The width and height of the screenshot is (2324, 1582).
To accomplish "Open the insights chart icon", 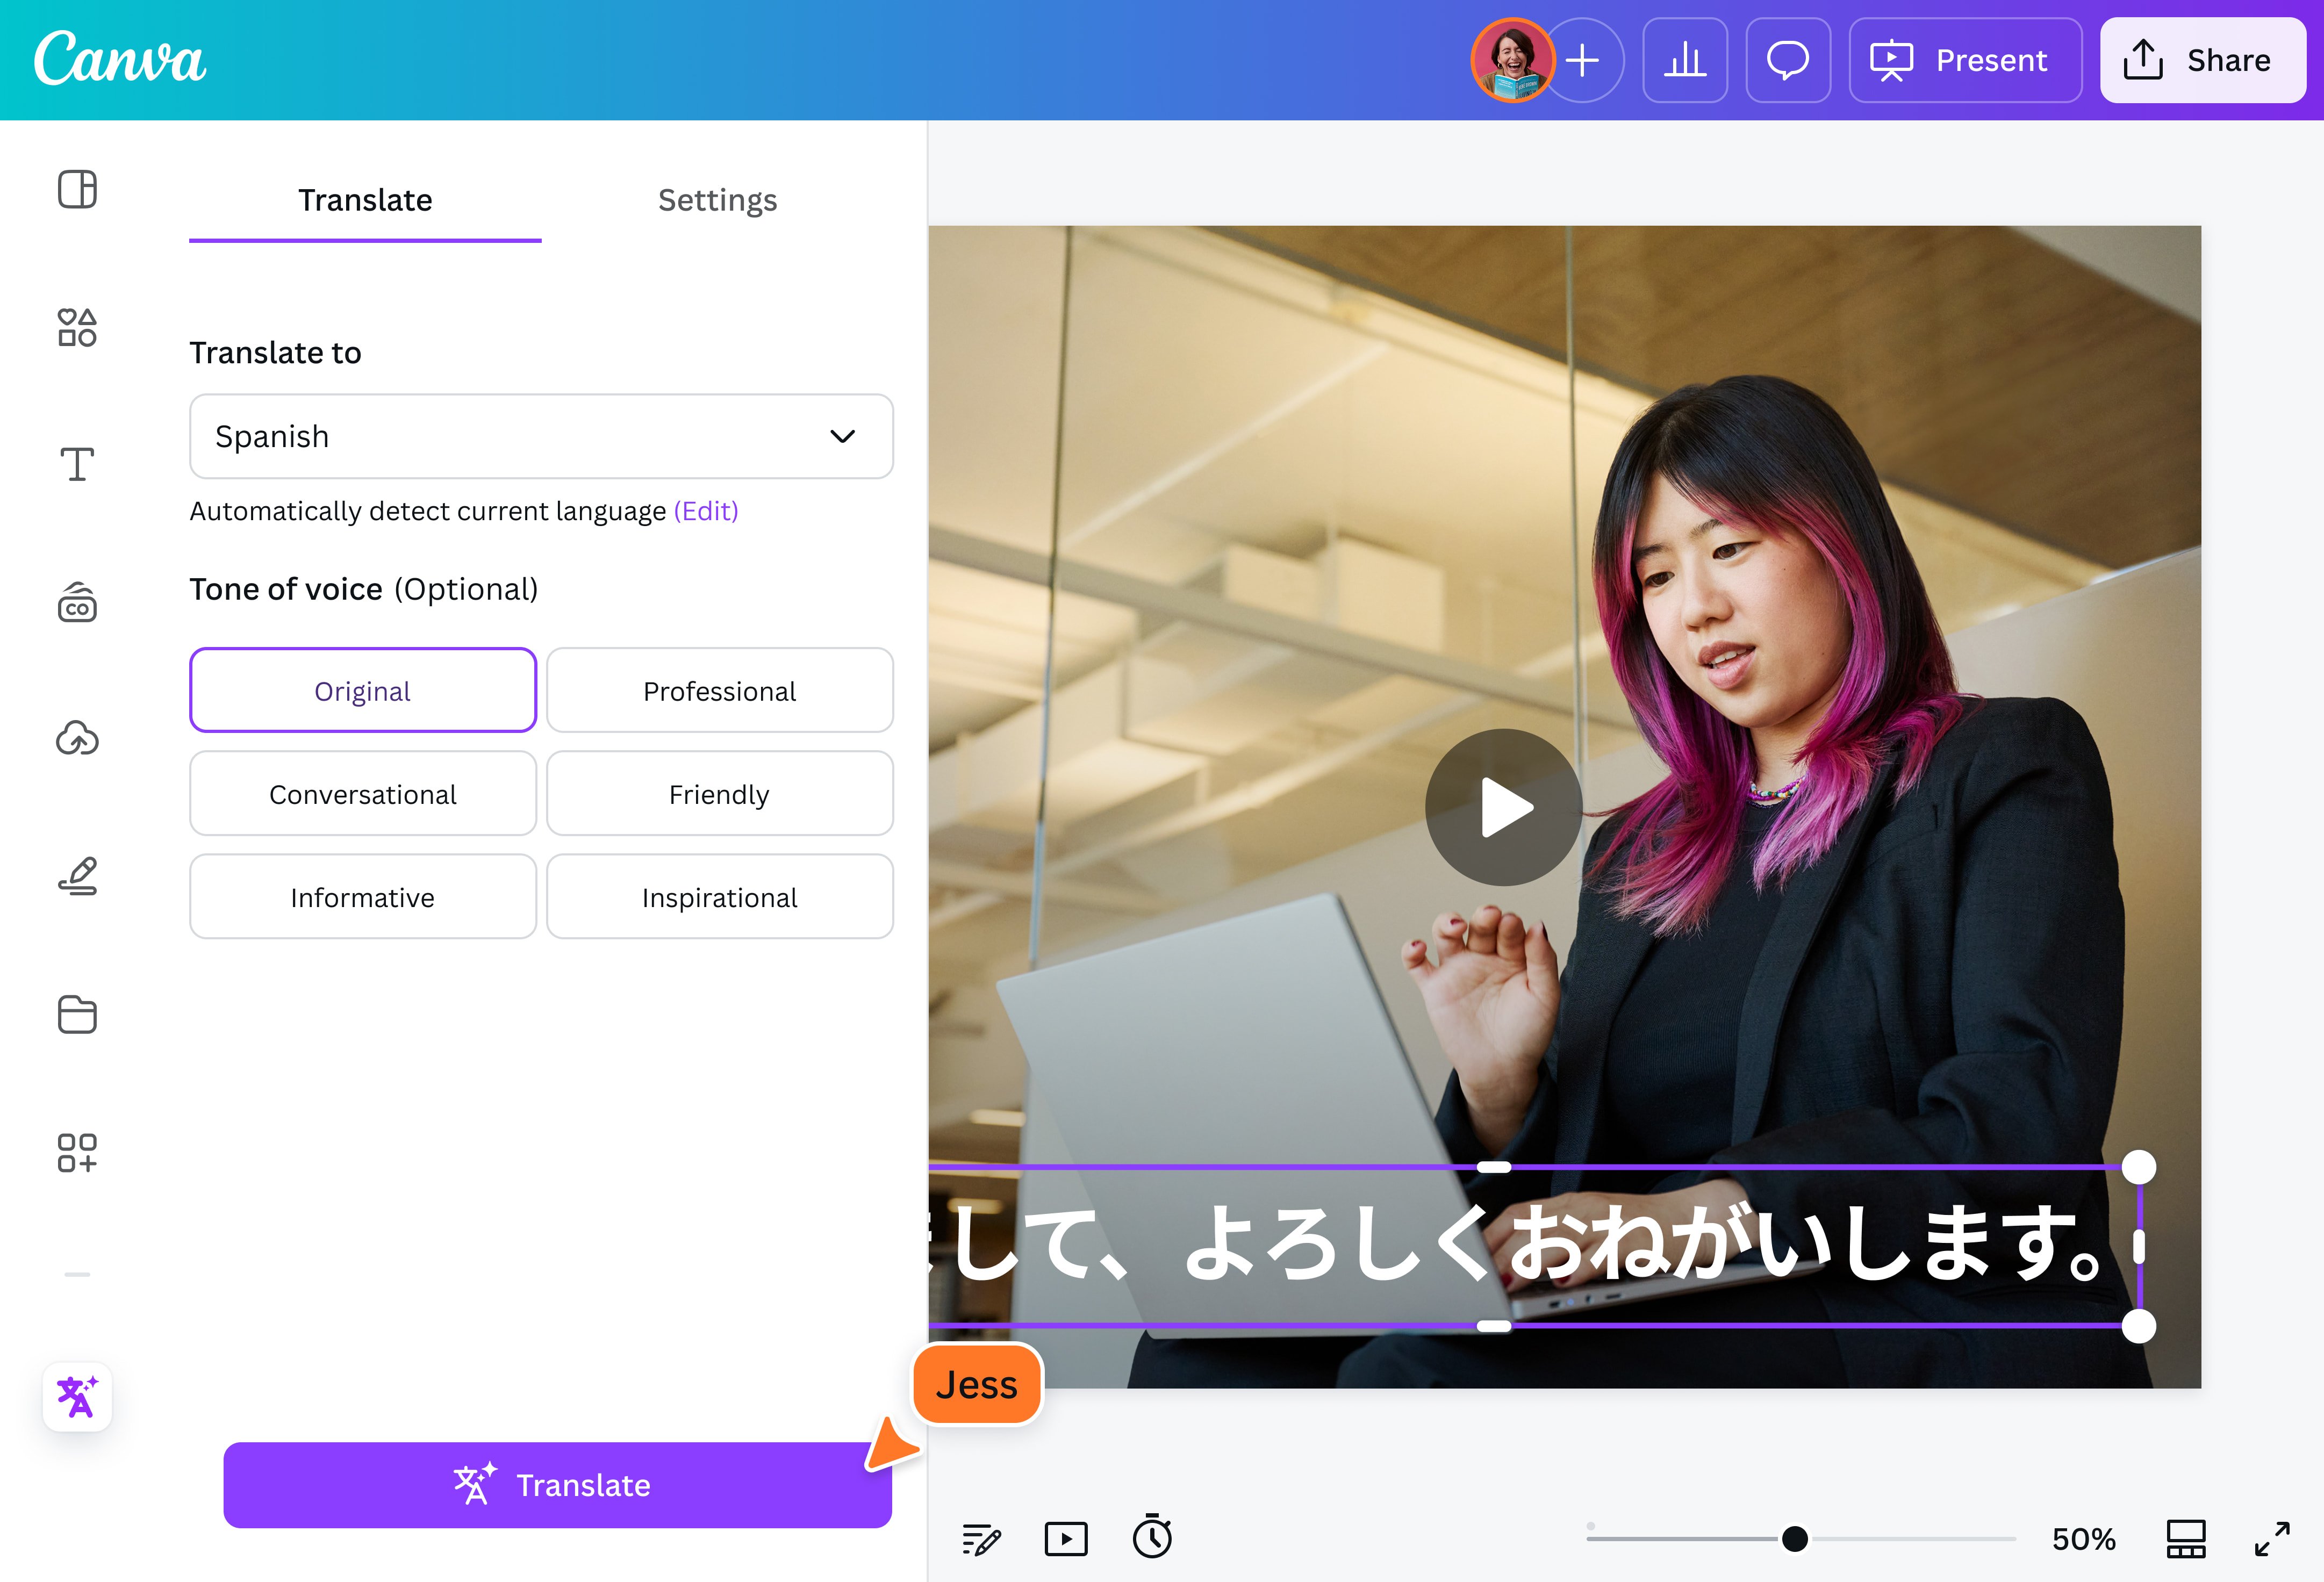I will click(1686, 60).
